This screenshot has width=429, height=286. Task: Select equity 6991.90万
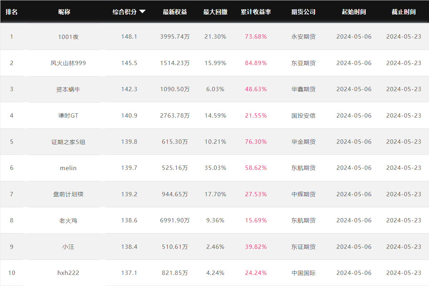pos(175,220)
